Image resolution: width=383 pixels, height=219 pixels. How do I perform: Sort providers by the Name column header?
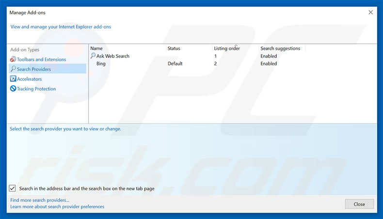point(96,48)
